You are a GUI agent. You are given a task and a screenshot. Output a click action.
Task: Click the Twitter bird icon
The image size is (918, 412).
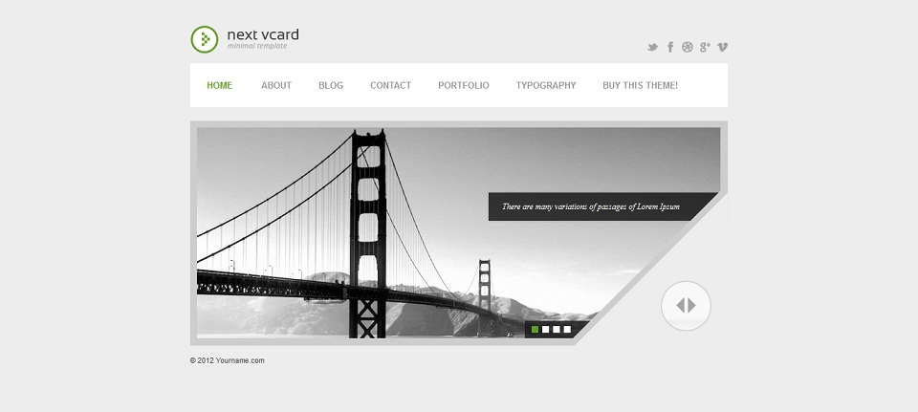(652, 48)
